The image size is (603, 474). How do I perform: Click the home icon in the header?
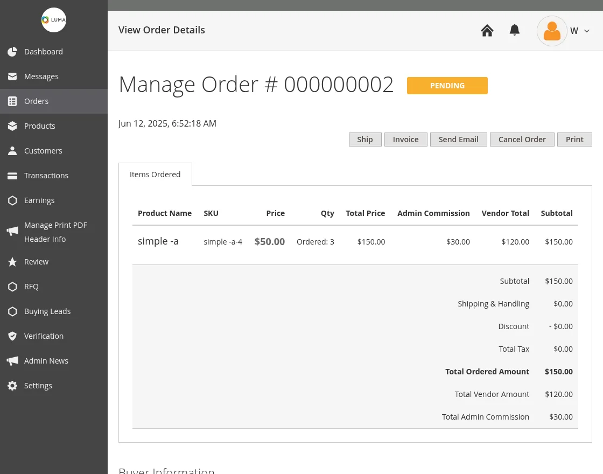(487, 30)
